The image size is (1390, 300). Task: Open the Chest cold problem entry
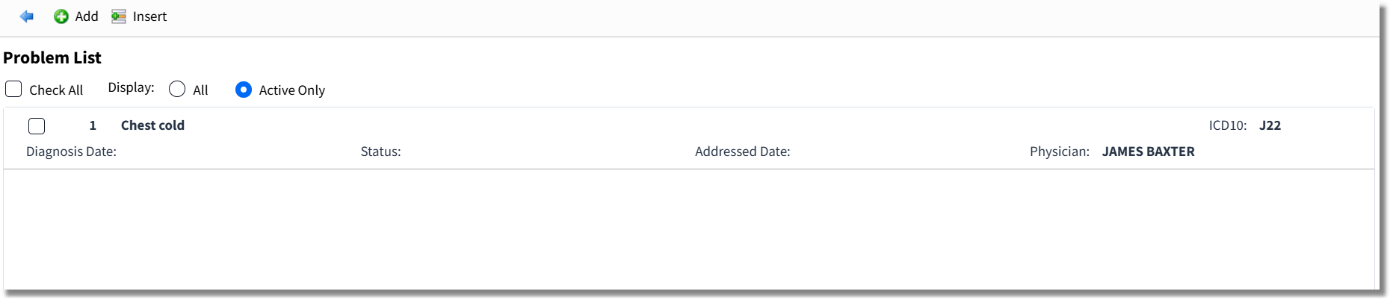(x=152, y=125)
